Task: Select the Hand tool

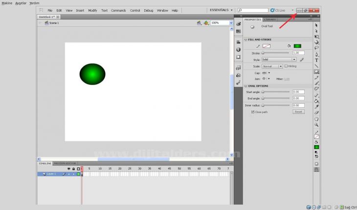Action: click(316, 119)
